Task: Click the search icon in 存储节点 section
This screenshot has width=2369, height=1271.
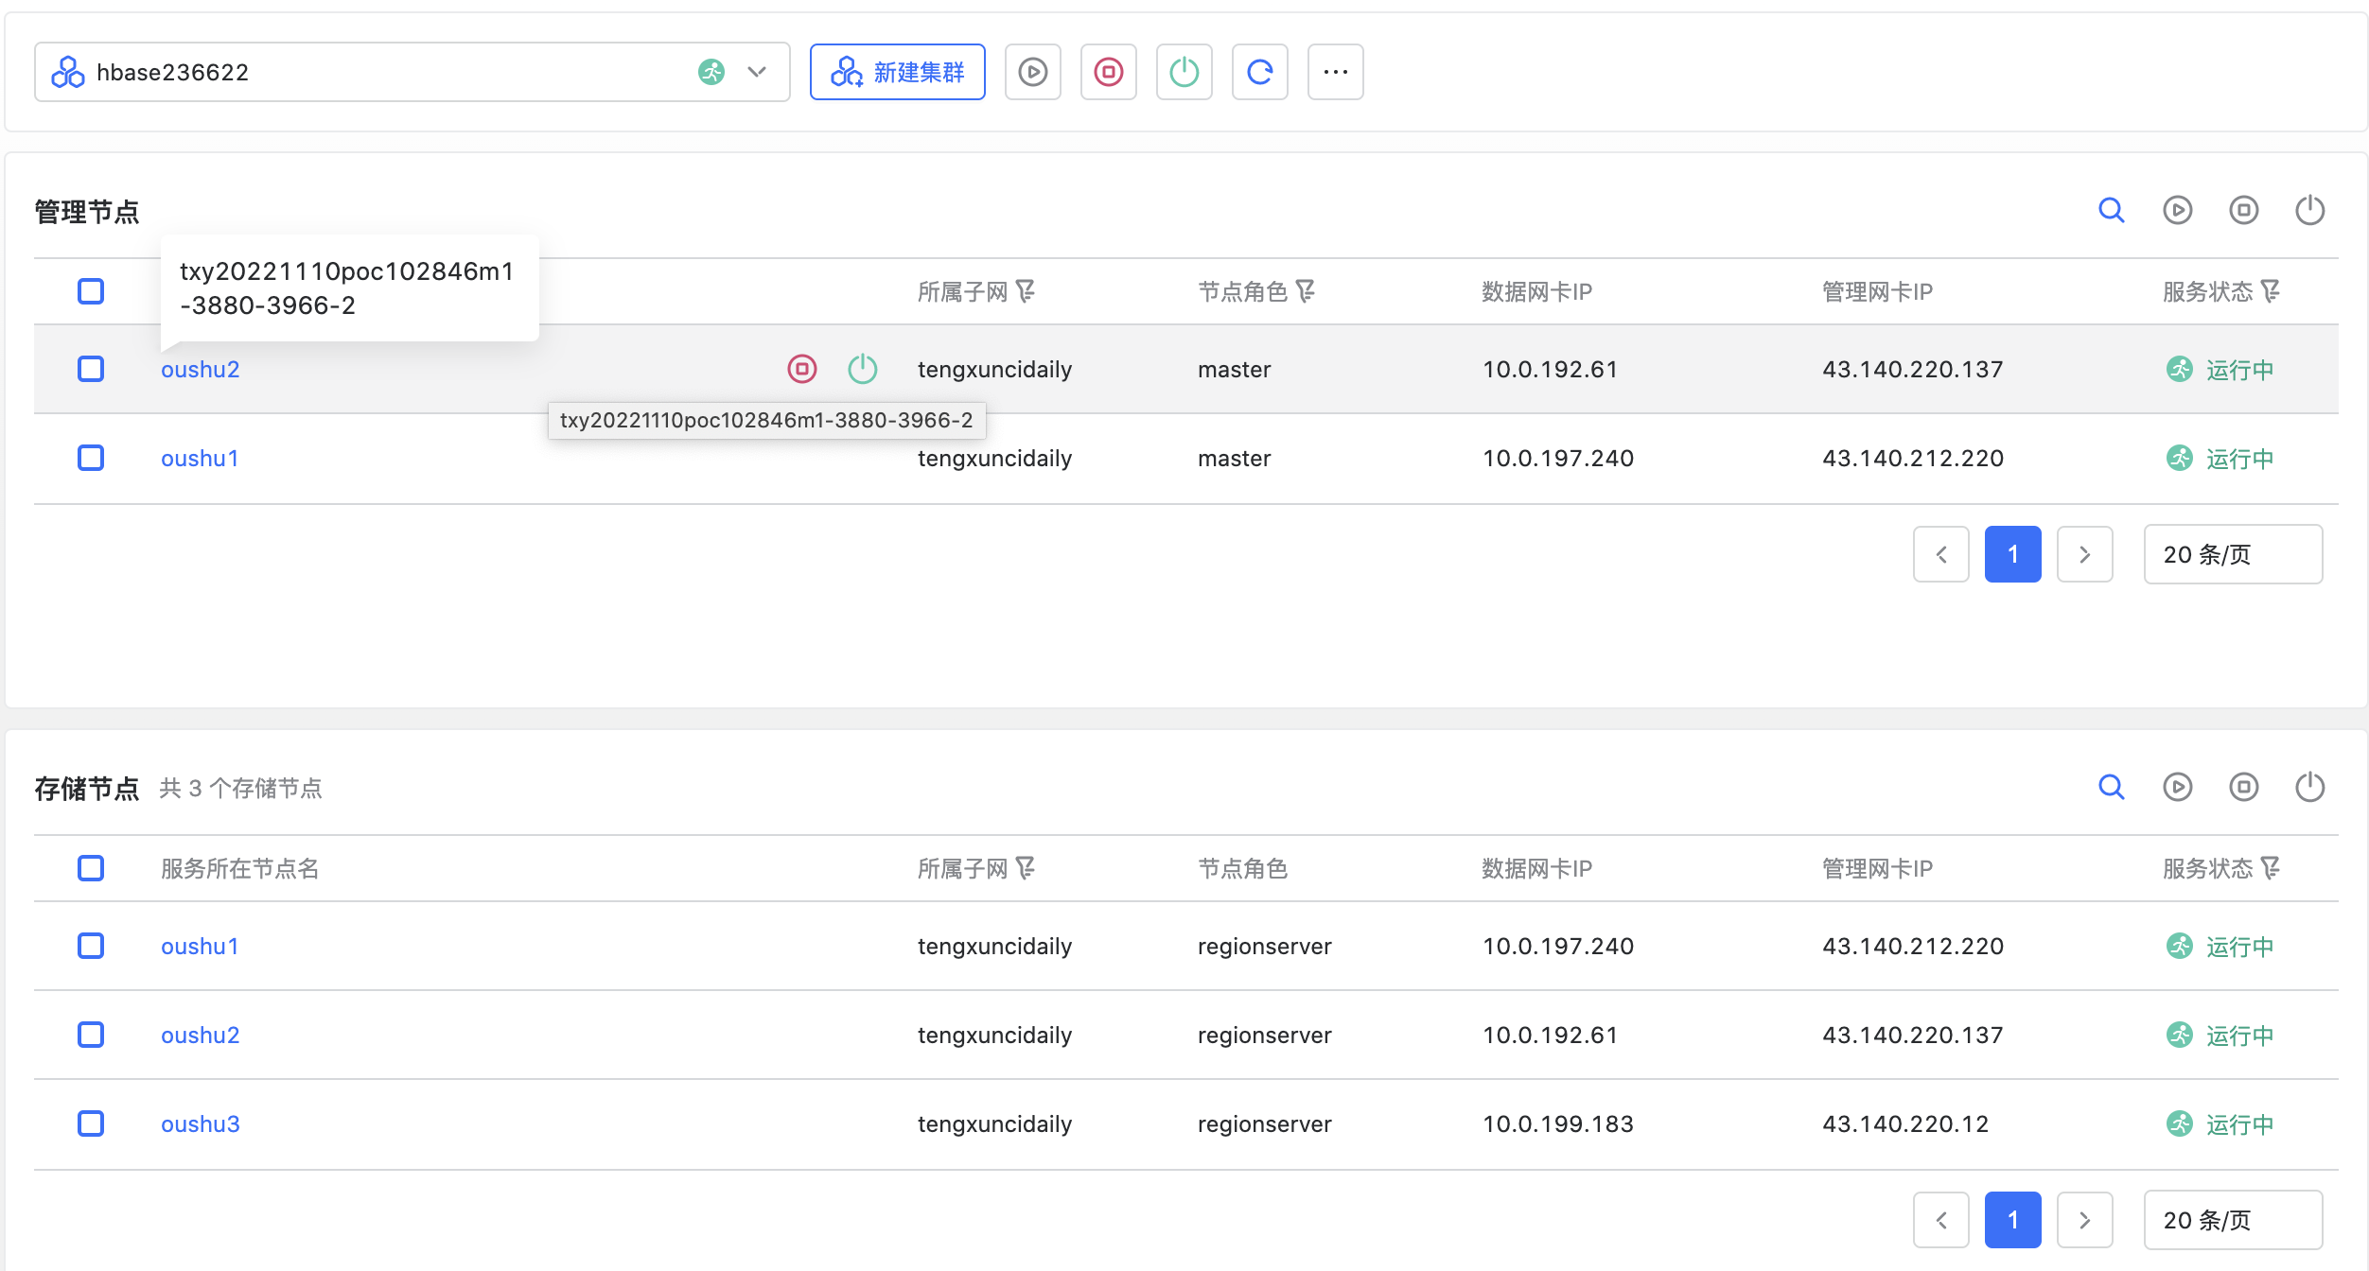Action: coord(2111,787)
